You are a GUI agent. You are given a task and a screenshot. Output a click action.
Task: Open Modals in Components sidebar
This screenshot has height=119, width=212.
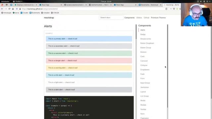(x=143, y=105)
